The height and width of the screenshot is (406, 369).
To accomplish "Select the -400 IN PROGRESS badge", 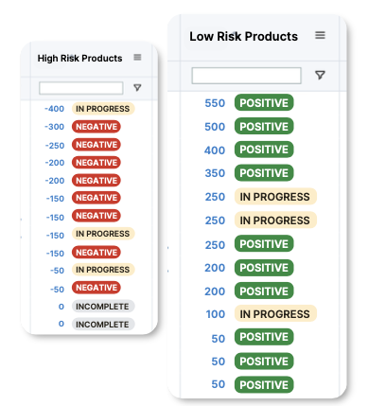I will (x=103, y=109).
